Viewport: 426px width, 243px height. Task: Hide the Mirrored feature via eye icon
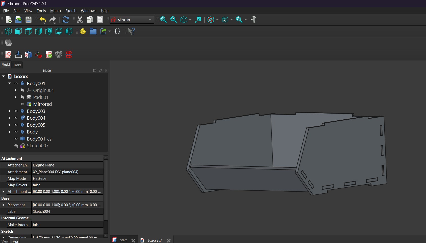[22, 104]
